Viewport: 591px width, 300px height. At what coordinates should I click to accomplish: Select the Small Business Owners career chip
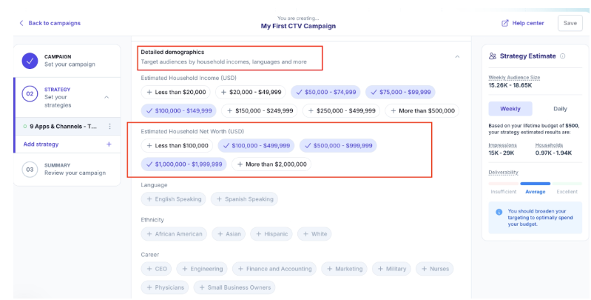click(x=234, y=287)
